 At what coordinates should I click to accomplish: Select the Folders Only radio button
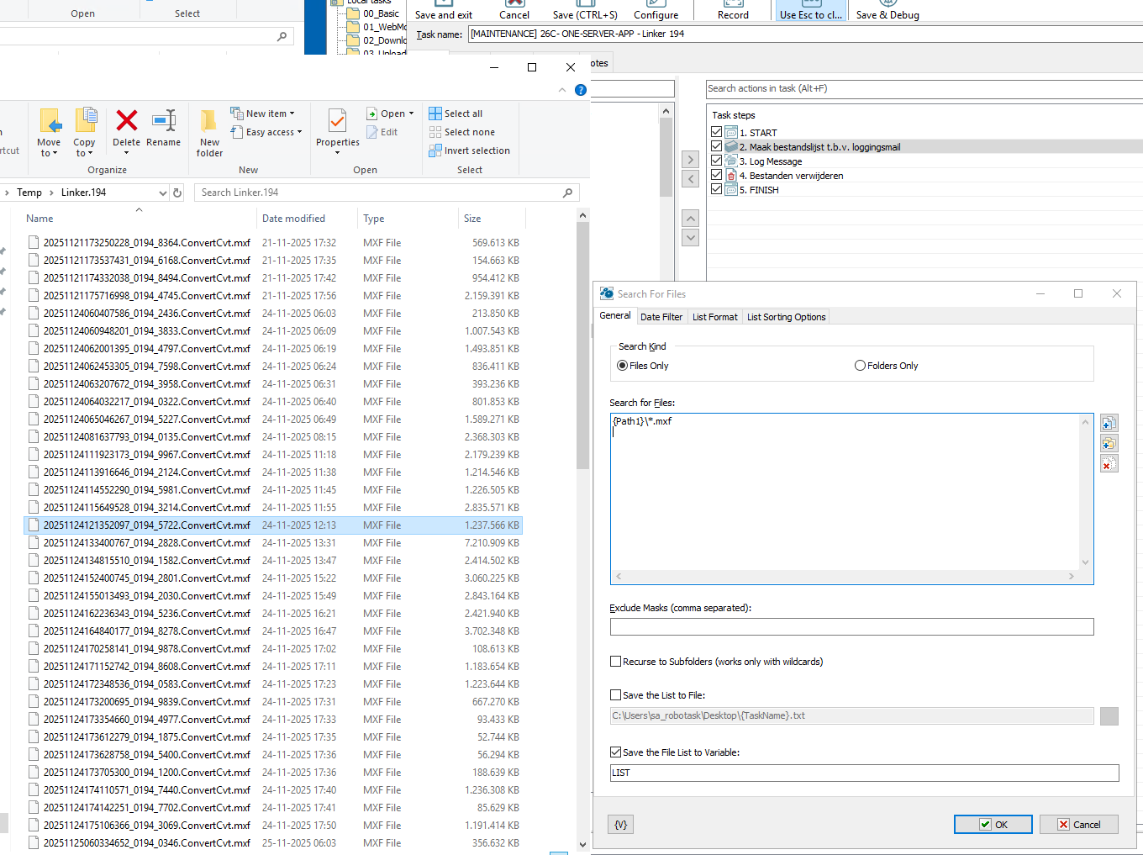click(x=860, y=366)
